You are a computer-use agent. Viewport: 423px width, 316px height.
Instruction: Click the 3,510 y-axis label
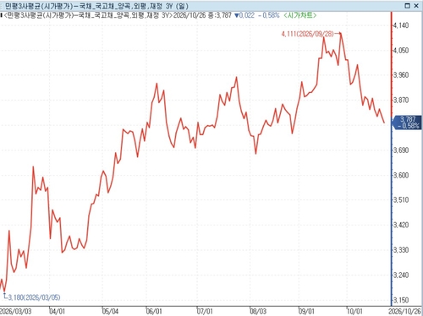(401, 200)
